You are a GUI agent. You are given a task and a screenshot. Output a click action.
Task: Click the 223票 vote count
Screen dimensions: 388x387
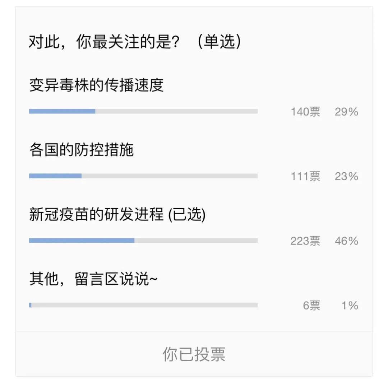point(305,241)
